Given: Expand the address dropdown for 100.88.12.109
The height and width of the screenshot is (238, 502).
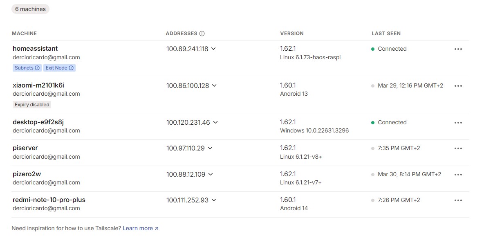Looking at the screenshot, I should pos(211,174).
